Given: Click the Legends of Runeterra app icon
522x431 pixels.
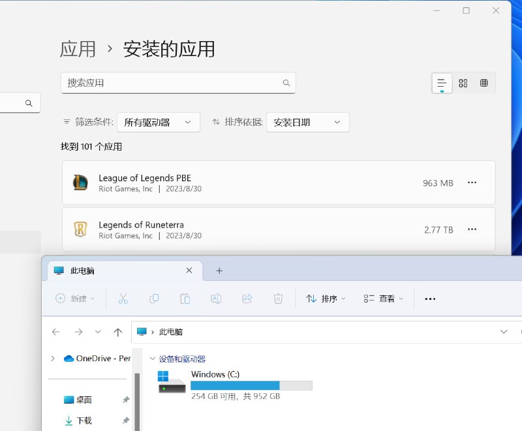Looking at the screenshot, I should tap(80, 230).
